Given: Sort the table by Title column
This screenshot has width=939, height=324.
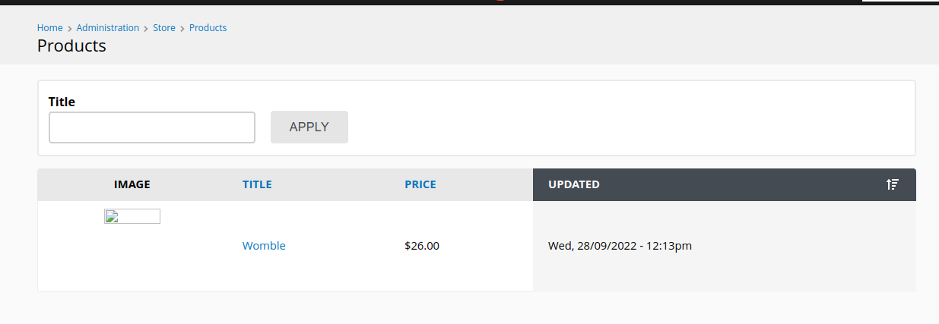Looking at the screenshot, I should [257, 184].
